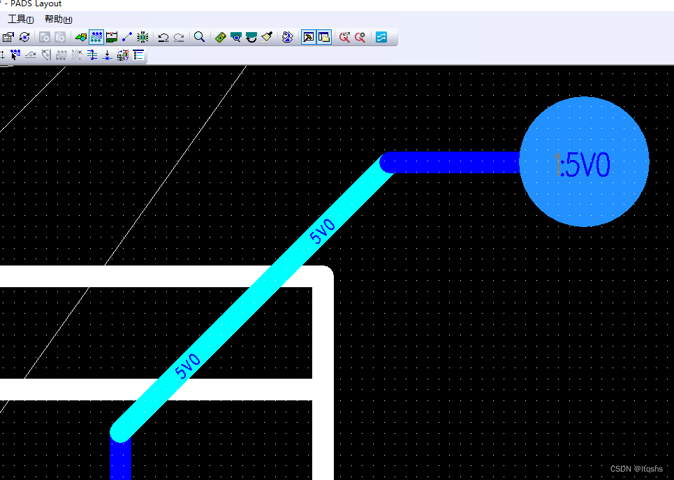Click the blue graph status icon at toolbar end
Image resolution: width=674 pixels, height=480 pixels.
[x=381, y=37]
